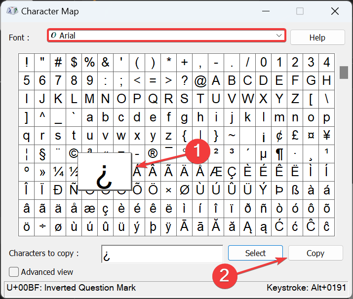Image resolution: width=353 pixels, height=299 pixels.
Task: Select the pilcrow ¶ character
Action: coord(279,154)
